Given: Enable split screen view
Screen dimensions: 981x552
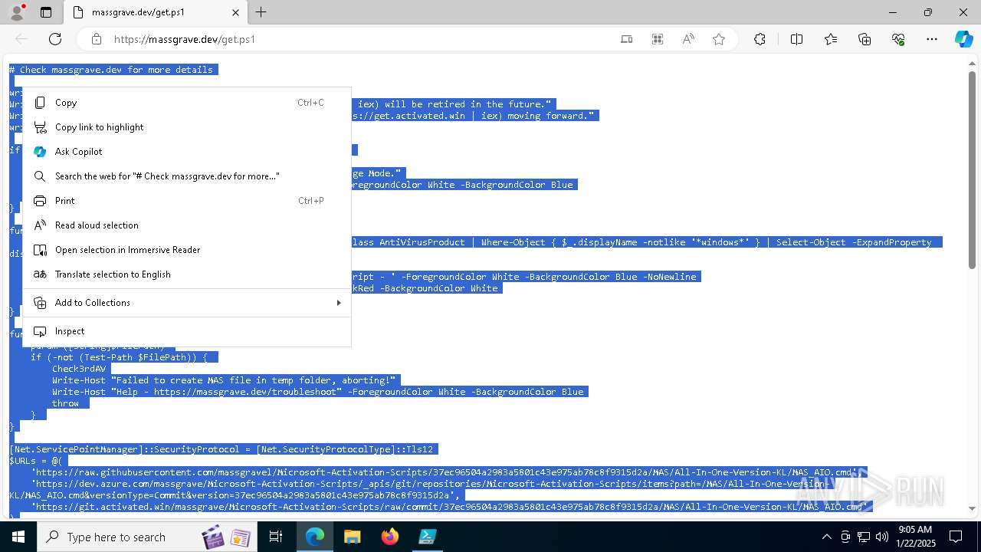Looking at the screenshot, I should [796, 39].
